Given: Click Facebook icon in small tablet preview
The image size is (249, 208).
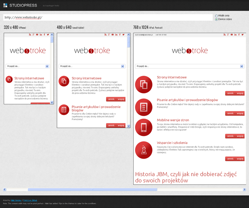Looking at the screenshot, I should click(120, 35).
